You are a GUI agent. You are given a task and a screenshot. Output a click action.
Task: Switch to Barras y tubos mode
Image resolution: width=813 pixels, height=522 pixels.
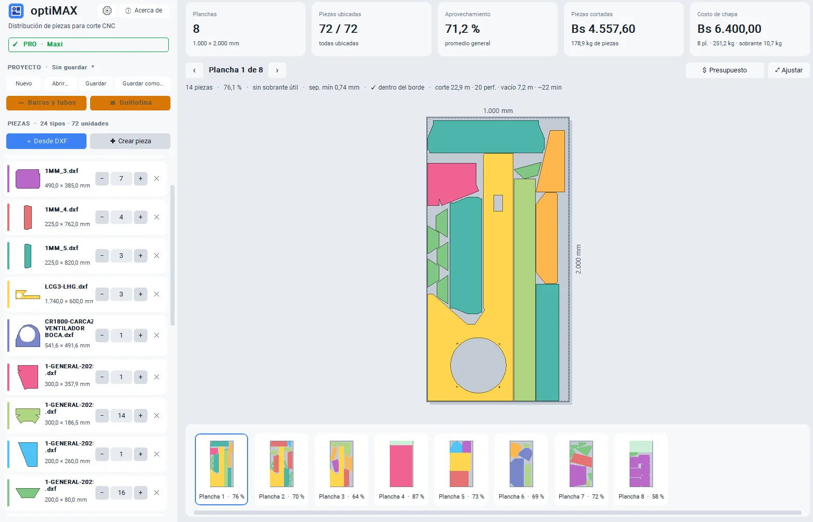pos(47,103)
